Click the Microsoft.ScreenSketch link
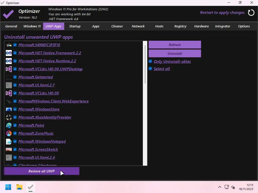 click(38, 150)
